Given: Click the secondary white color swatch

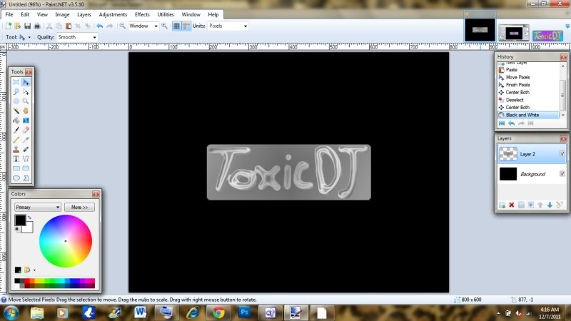Looking at the screenshot, I should (29, 228).
